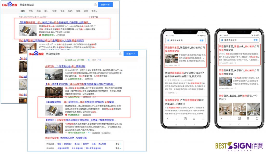Expand the dropdown arrow after 德维尔全屋定制家具
Image resolution: width=266 pixels, height=154 pixels.
(x=86, y=133)
